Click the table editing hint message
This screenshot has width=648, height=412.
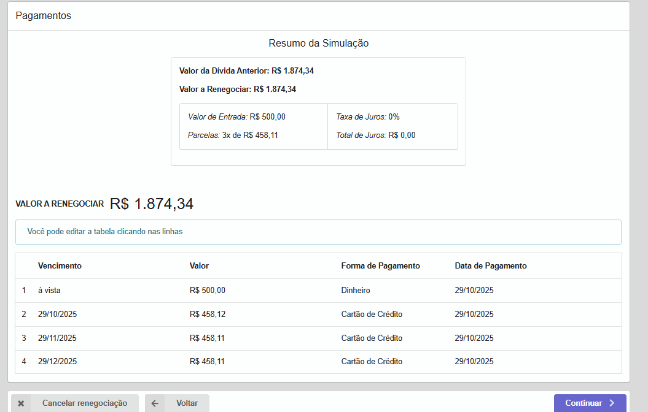click(105, 232)
